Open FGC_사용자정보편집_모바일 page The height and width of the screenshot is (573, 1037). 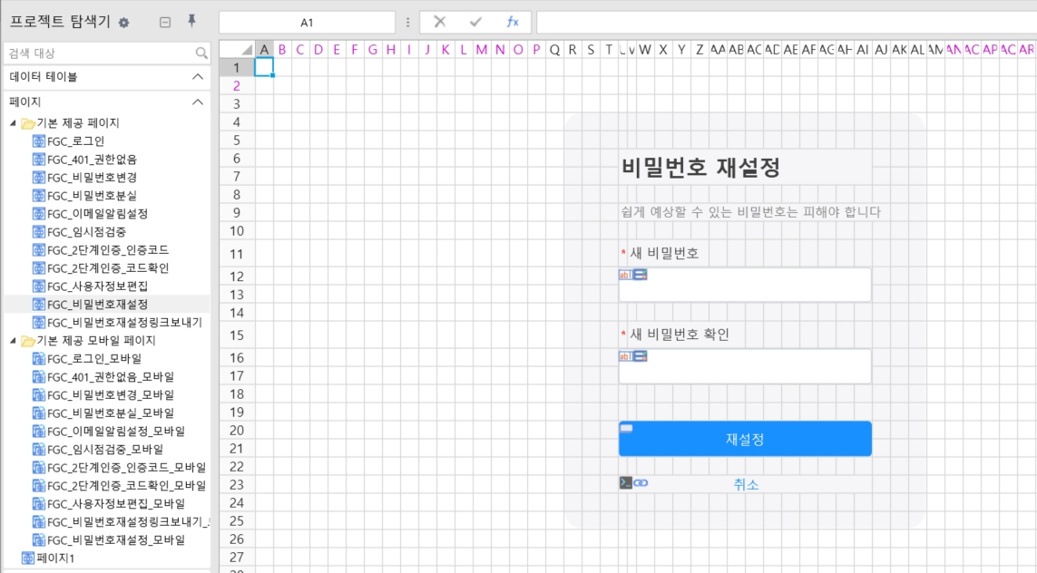pos(115,504)
